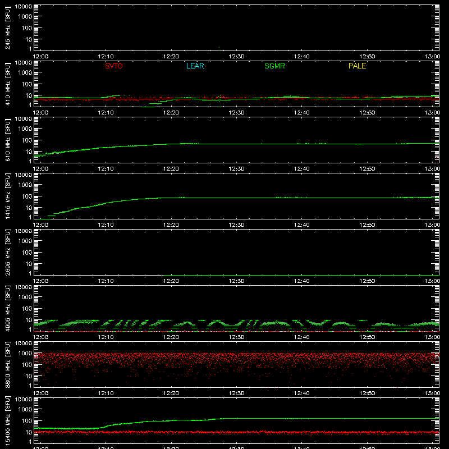Select the 15400 MHz [SFU] axis title
Image resolution: width=449 pixels, height=449 pixels.
pyautogui.click(x=7, y=420)
